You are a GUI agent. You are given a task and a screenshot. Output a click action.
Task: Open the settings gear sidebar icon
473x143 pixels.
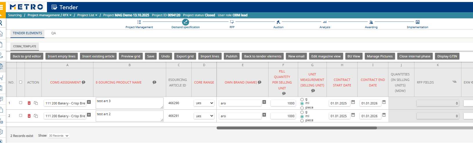(x=1, y=132)
